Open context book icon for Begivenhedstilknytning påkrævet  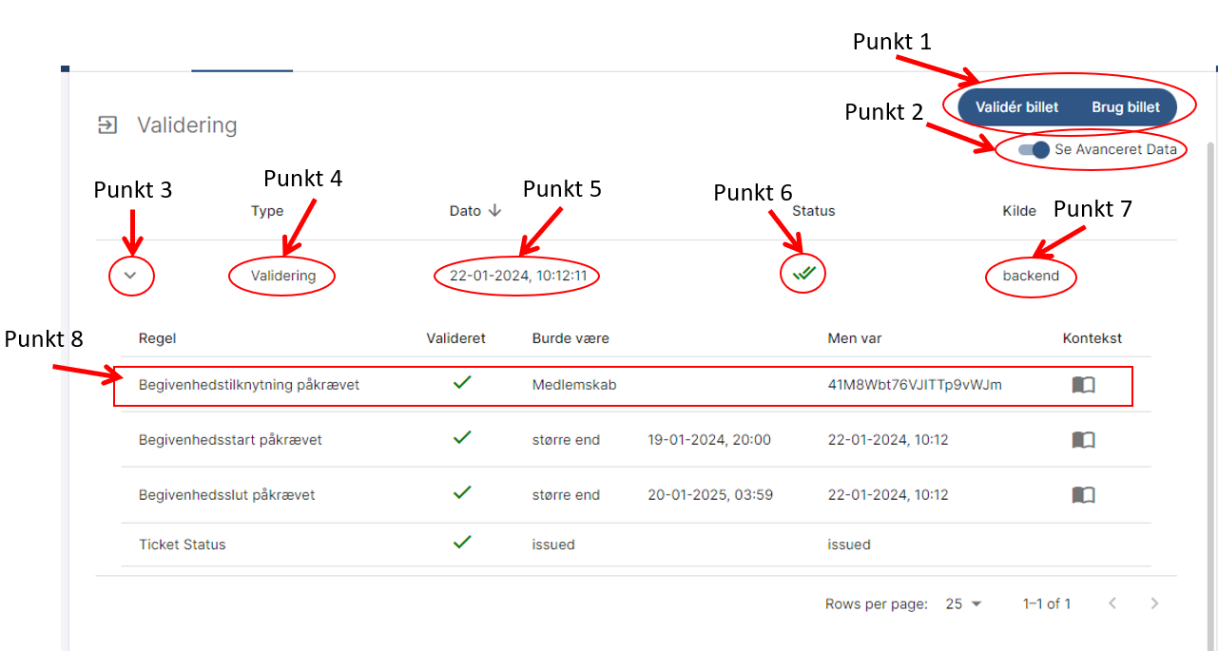coord(1083,385)
